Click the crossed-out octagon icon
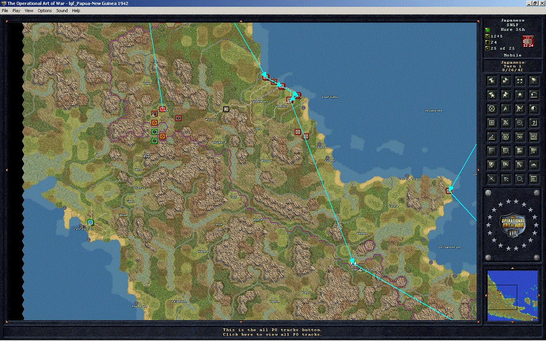 point(492,109)
